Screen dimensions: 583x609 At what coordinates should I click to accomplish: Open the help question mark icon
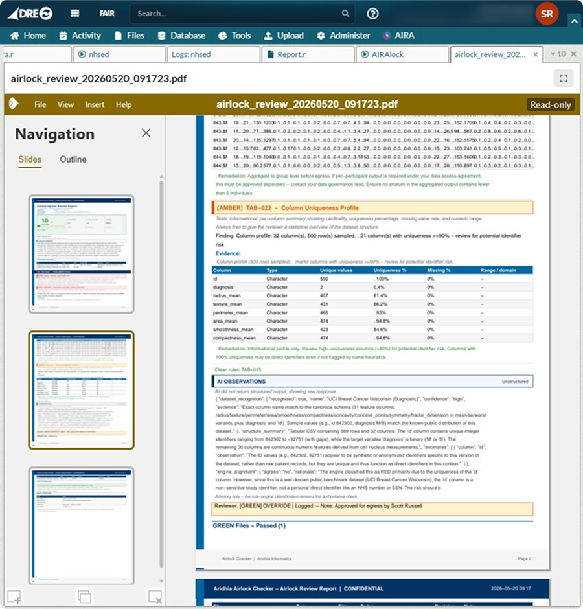[372, 14]
